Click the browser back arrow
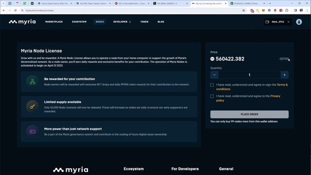The width and height of the screenshot is (311, 175). [x=4, y=10]
